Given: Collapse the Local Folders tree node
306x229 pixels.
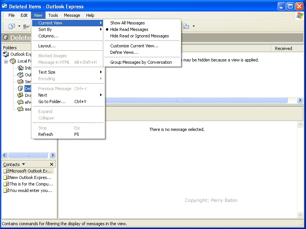Looking at the screenshot, I should (x=6, y=61).
